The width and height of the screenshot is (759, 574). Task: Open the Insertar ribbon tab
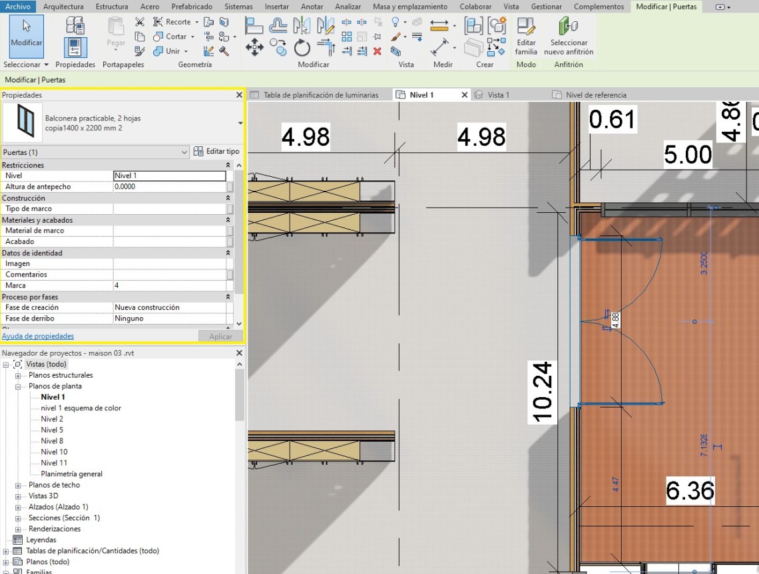click(276, 7)
